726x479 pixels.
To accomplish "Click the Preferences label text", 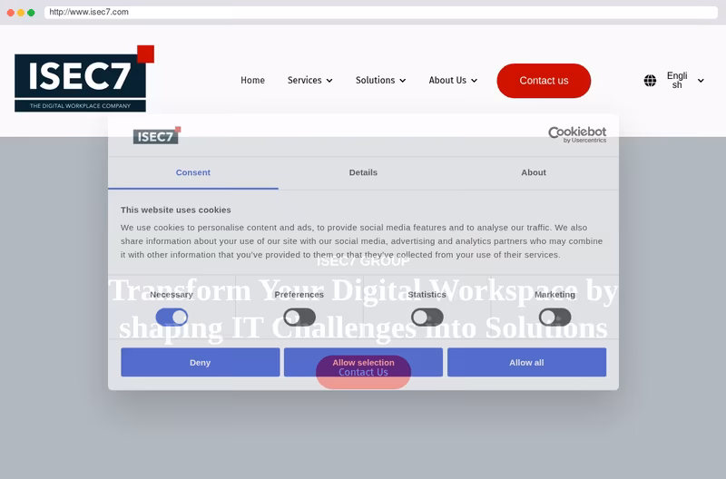I will 299,295.
